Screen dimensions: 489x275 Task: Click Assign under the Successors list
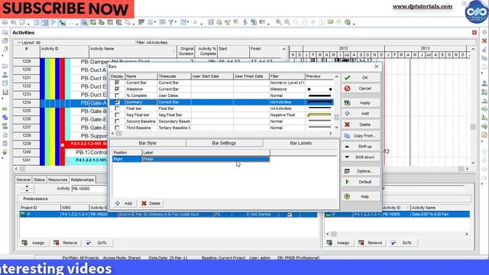pos(338,243)
